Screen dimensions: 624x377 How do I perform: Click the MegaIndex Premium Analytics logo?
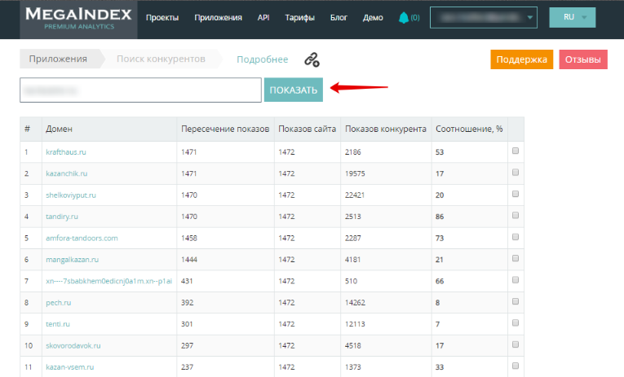click(78, 19)
